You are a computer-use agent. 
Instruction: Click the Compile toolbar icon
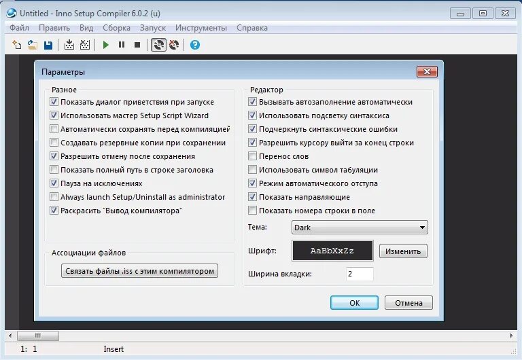pos(69,45)
